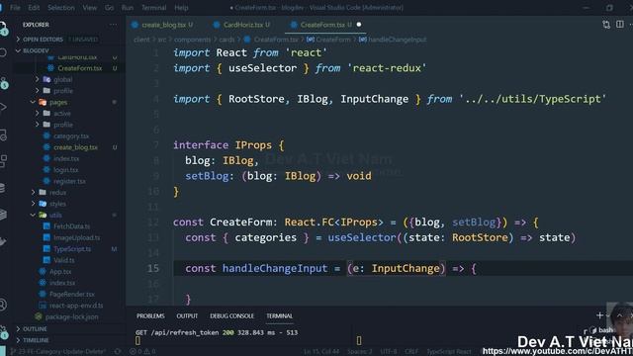Open FetchData.ts in the explorer

[x=72, y=226]
